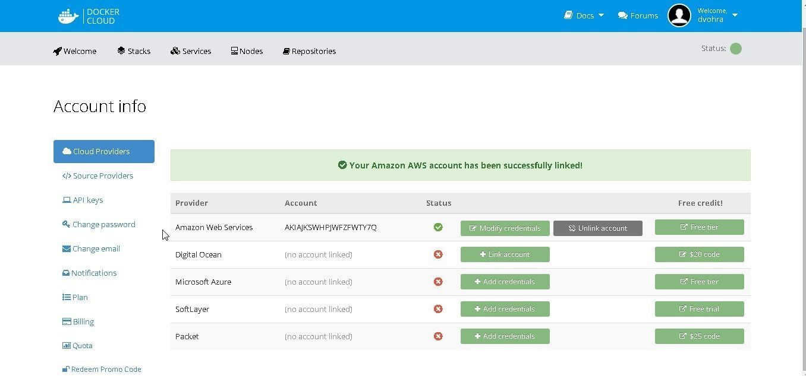
Task: Click the red status icon for SoftLayer
Action: 438,309
